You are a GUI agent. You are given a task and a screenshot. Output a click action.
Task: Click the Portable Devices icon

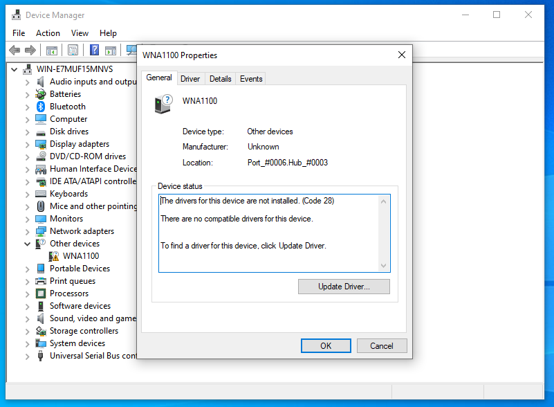[x=41, y=269]
